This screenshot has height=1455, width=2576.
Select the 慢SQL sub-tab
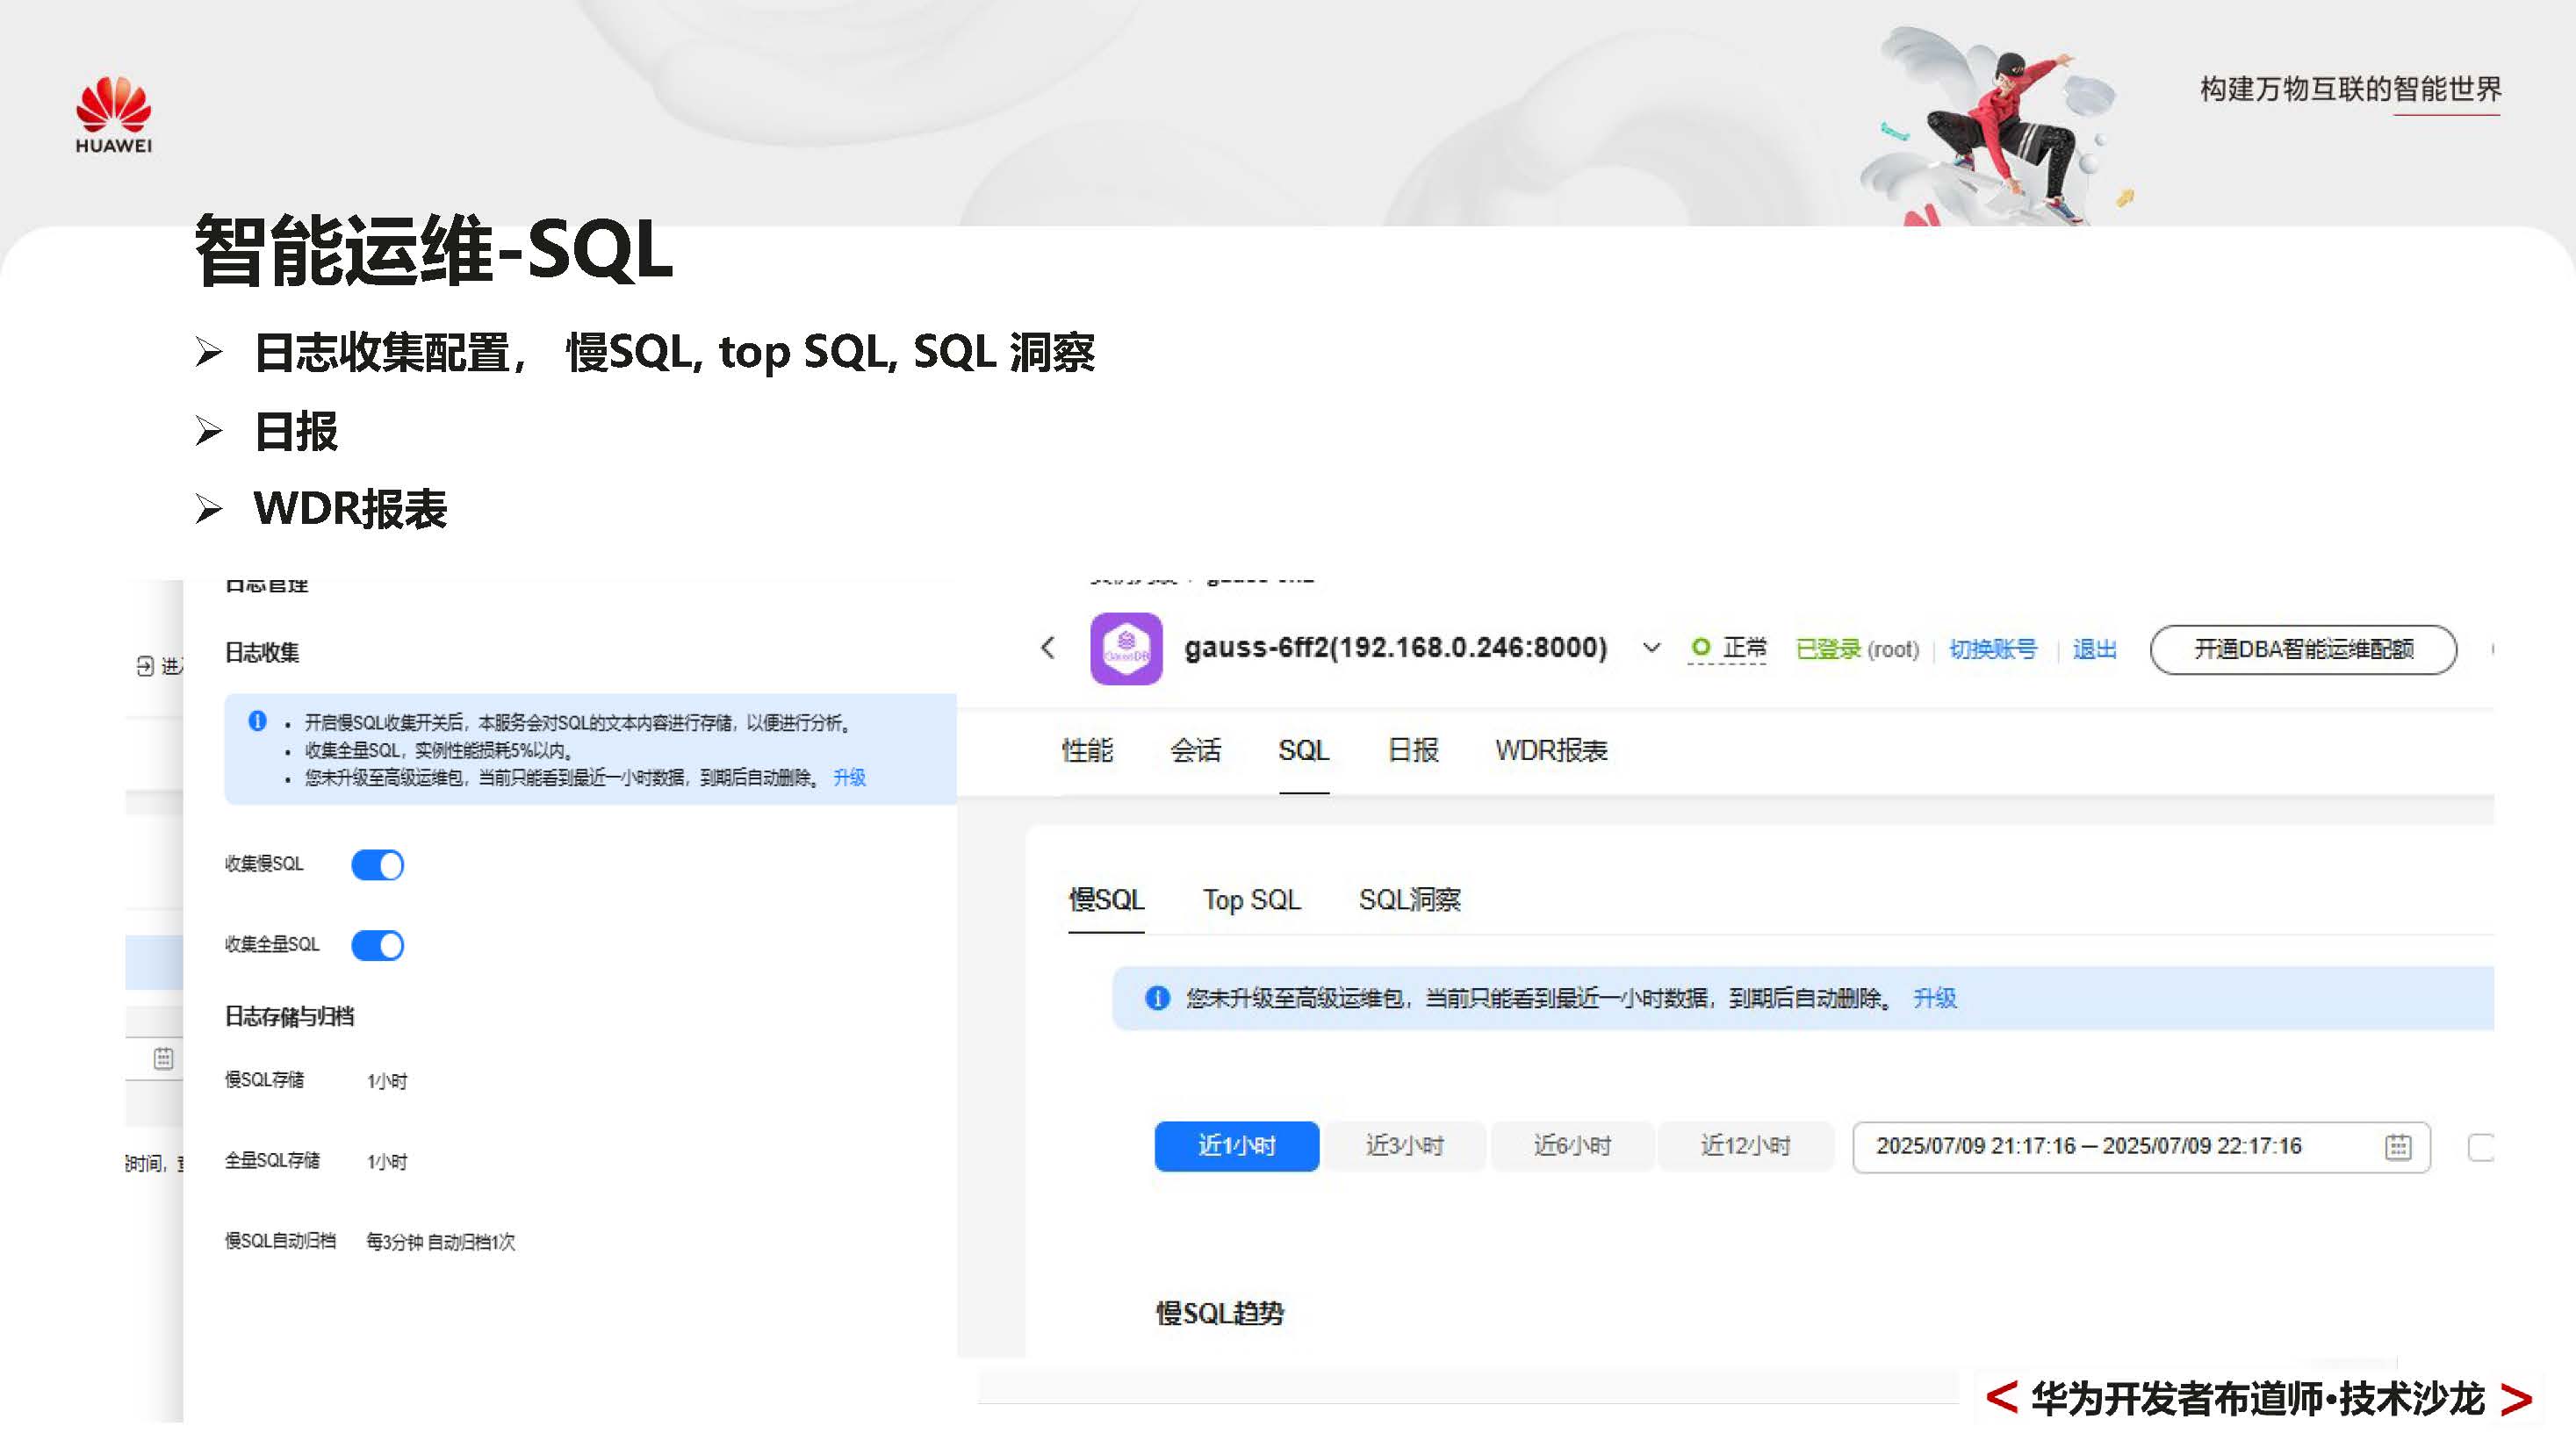[1106, 900]
